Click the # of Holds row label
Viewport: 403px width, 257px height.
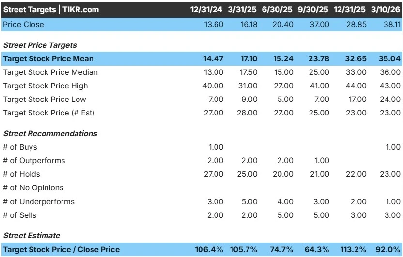pyautogui.click(x=22, y=174)
